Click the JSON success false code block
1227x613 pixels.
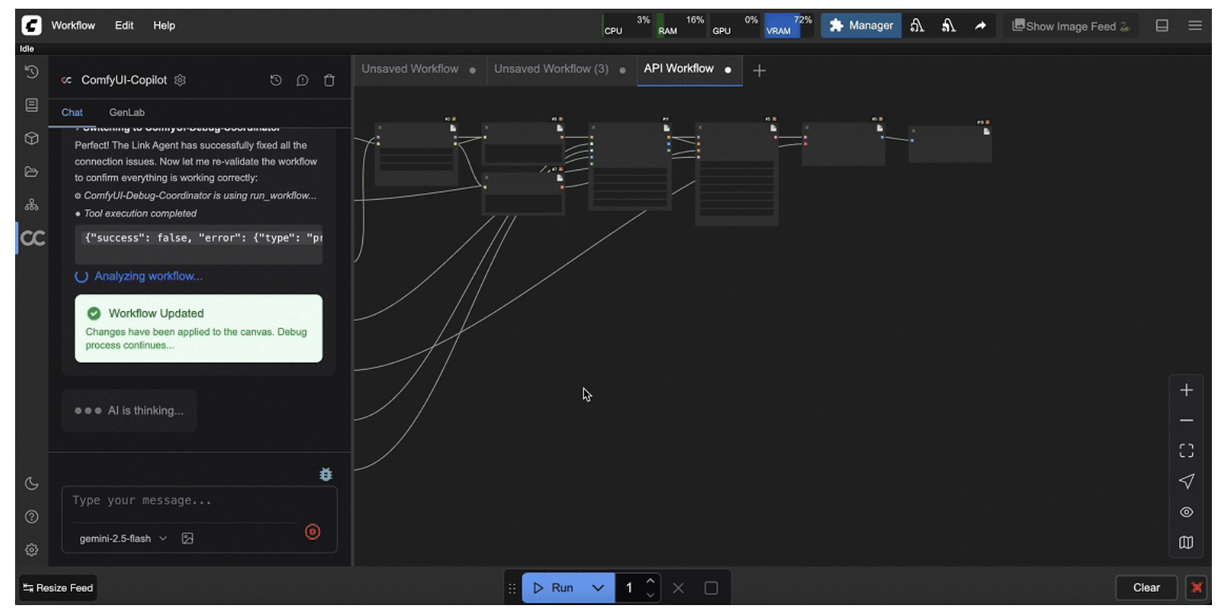click(199, 244)
